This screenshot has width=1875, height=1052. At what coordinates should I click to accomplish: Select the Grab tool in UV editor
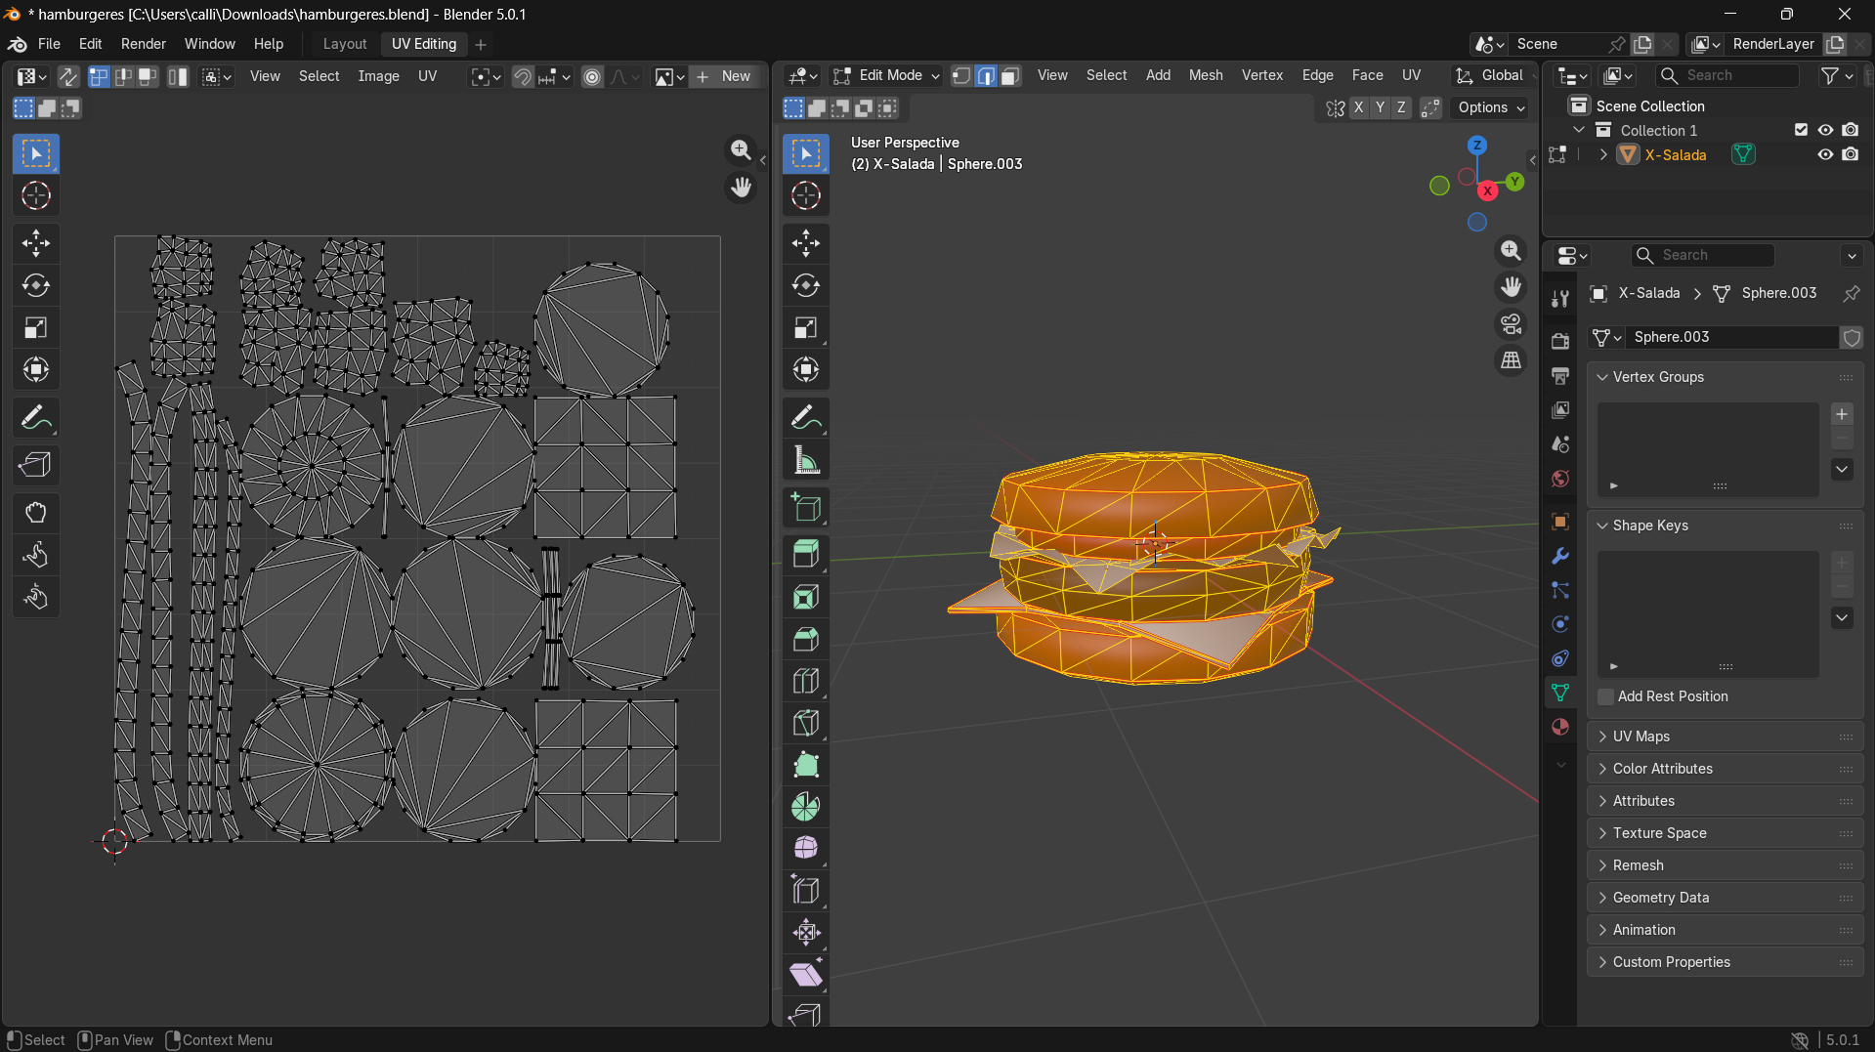(36, 513)
